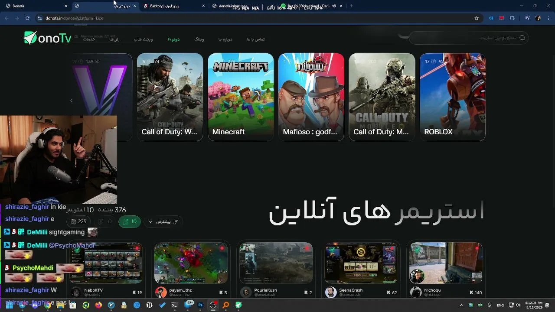Open the تماس با ما (contact us) menu item

point(256,39)
